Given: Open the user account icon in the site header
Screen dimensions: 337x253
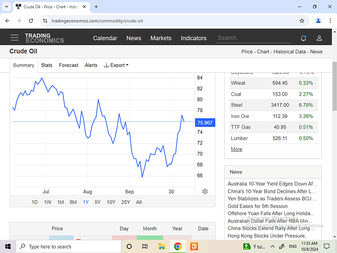Looking at the screenshot, I should click(319, 38).
